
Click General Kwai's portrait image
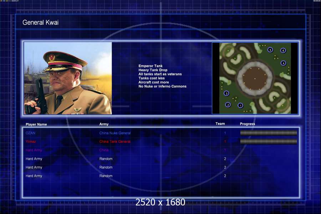[x=68, y=78]
